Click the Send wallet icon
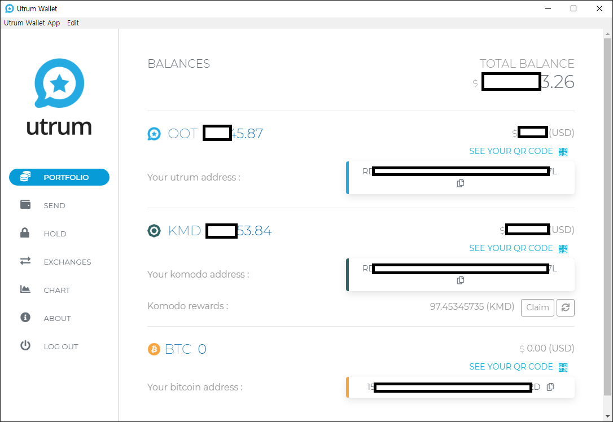Screen dimensions: 613x422 click(x=25, y=204)
